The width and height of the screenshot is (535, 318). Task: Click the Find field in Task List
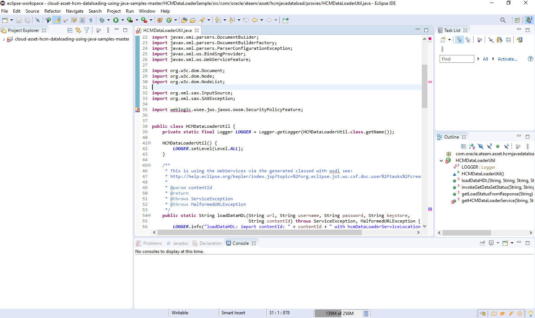point(456,59)
